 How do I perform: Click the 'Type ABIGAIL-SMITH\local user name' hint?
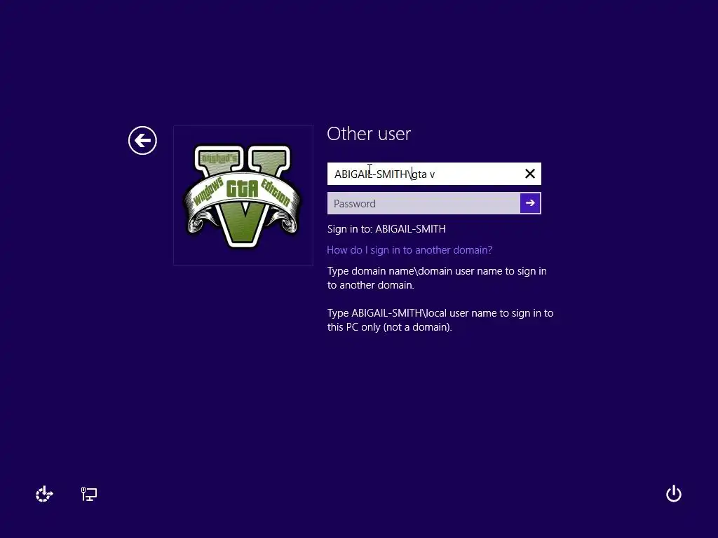click(x=440, y=319)
